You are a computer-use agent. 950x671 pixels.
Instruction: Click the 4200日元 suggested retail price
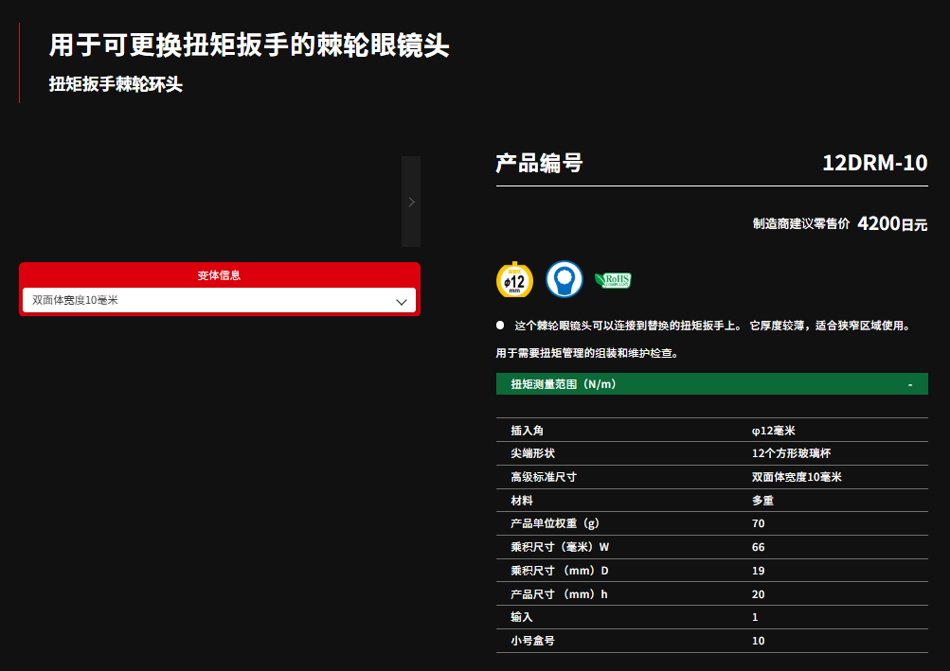coord(891,224)
